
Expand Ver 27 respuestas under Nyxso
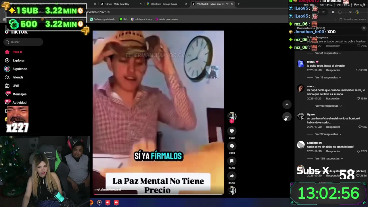pyautogui.click(x=328, y=134)
